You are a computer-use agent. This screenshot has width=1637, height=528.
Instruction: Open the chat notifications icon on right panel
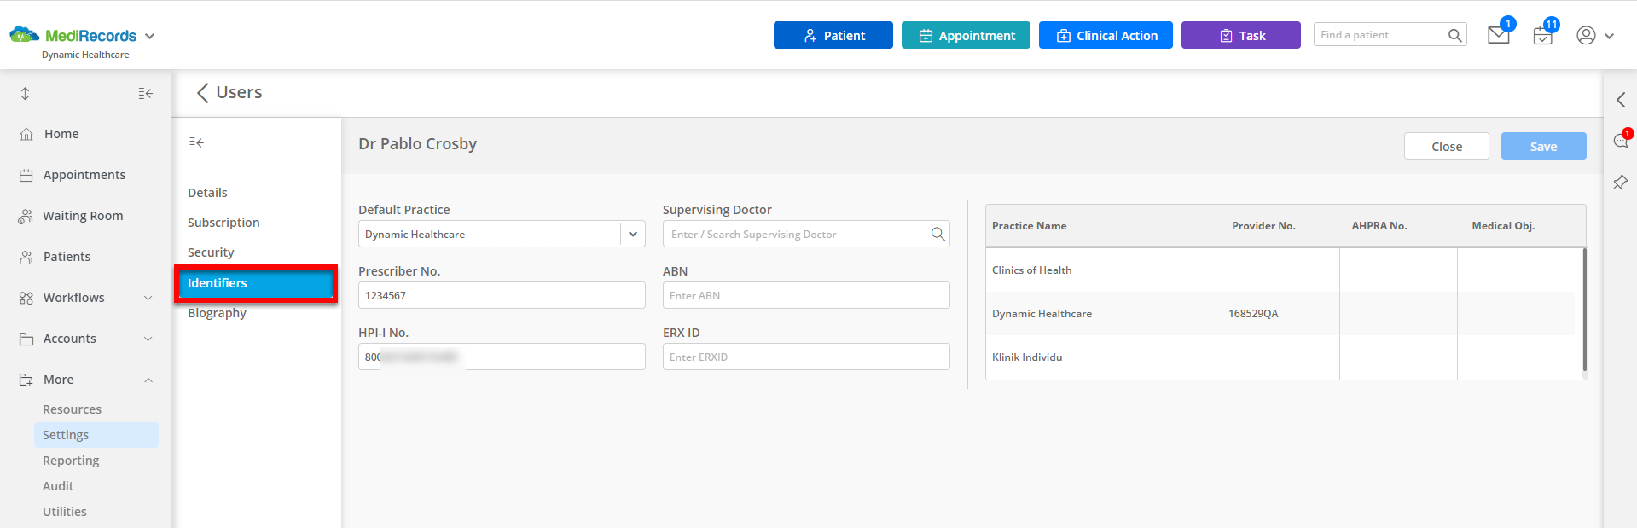pyautogui.click(x=1621, y=141)
